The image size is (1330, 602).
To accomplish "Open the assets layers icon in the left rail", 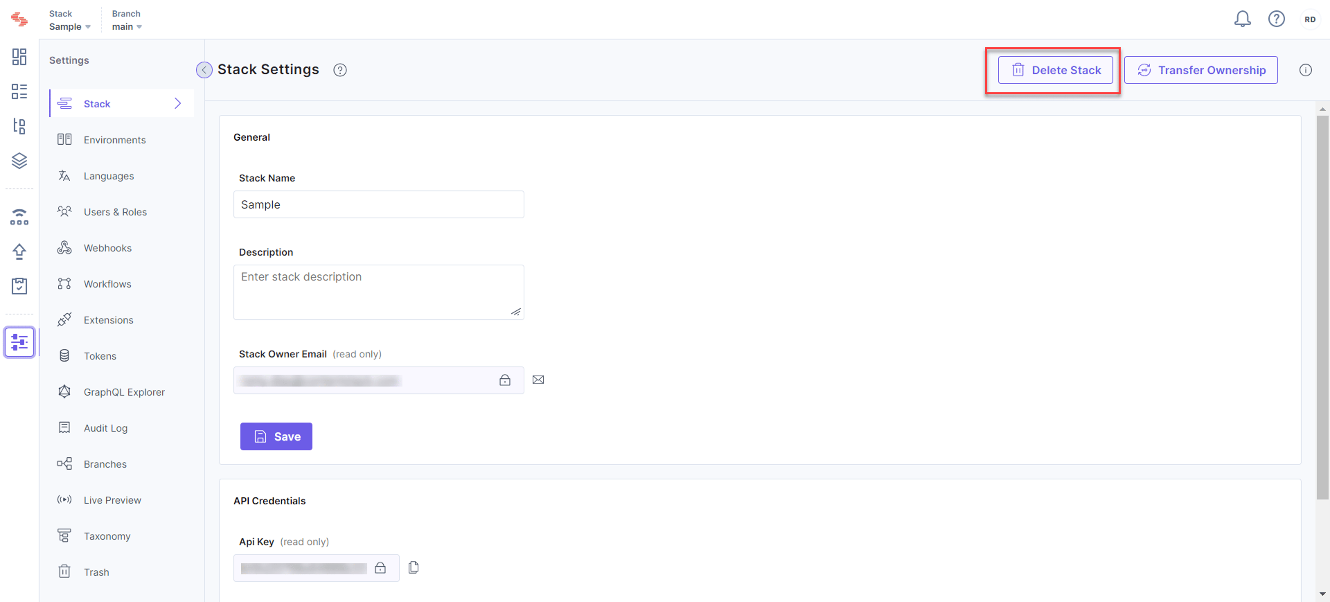I will click(x=19, y=161).
